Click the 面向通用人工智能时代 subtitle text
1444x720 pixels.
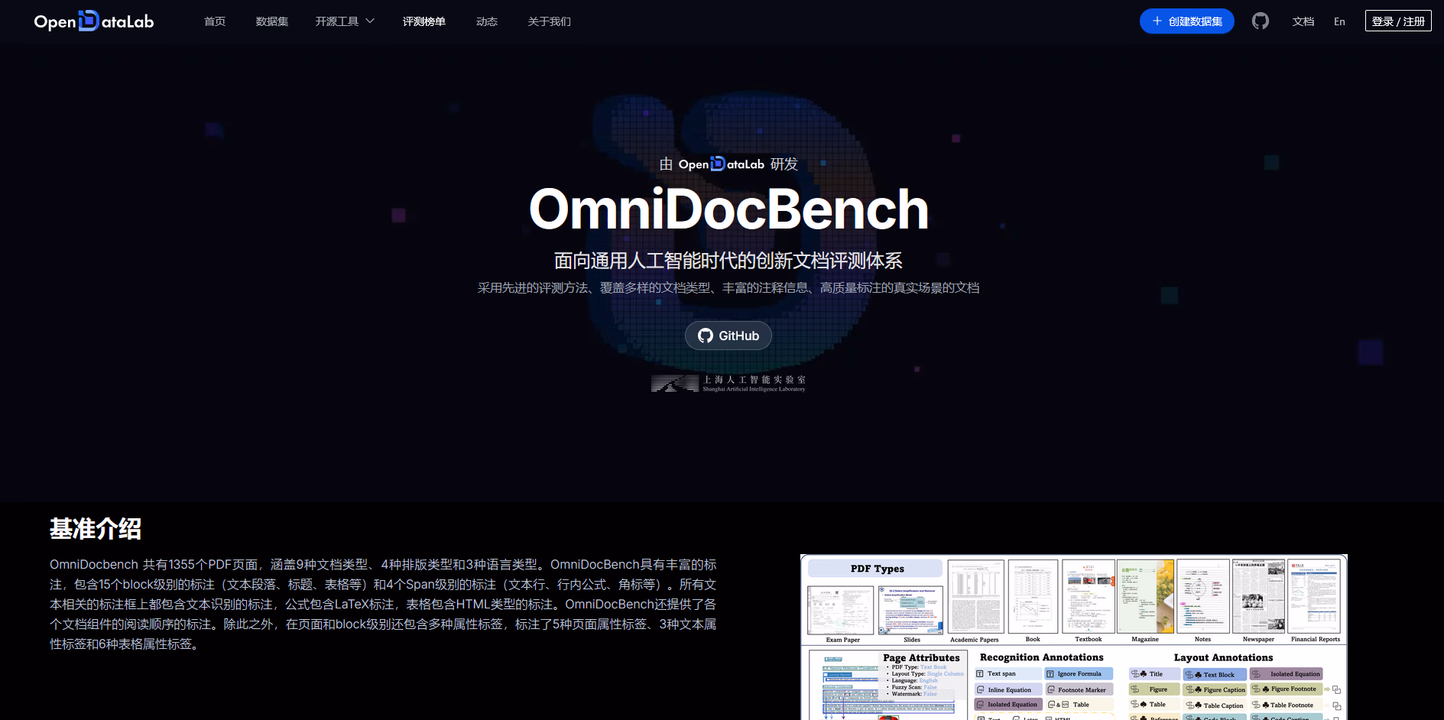point(728,261)
